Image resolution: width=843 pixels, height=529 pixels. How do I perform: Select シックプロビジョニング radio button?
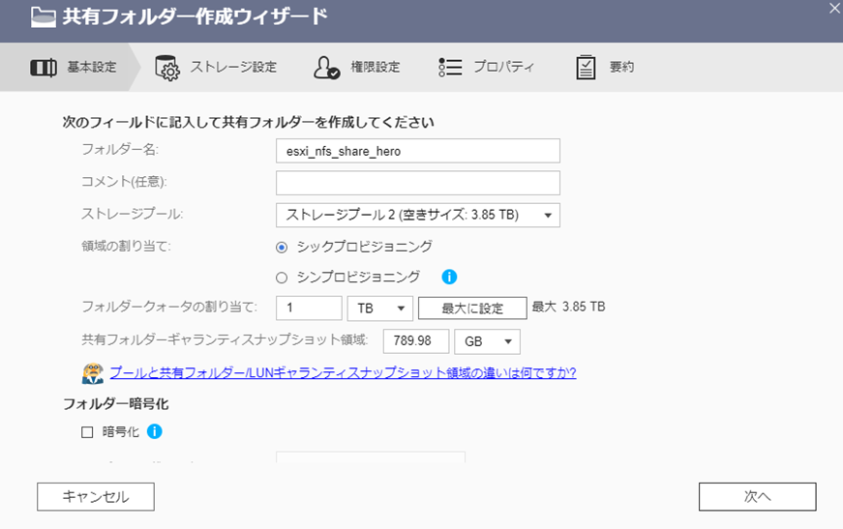[x=283, y=247]
